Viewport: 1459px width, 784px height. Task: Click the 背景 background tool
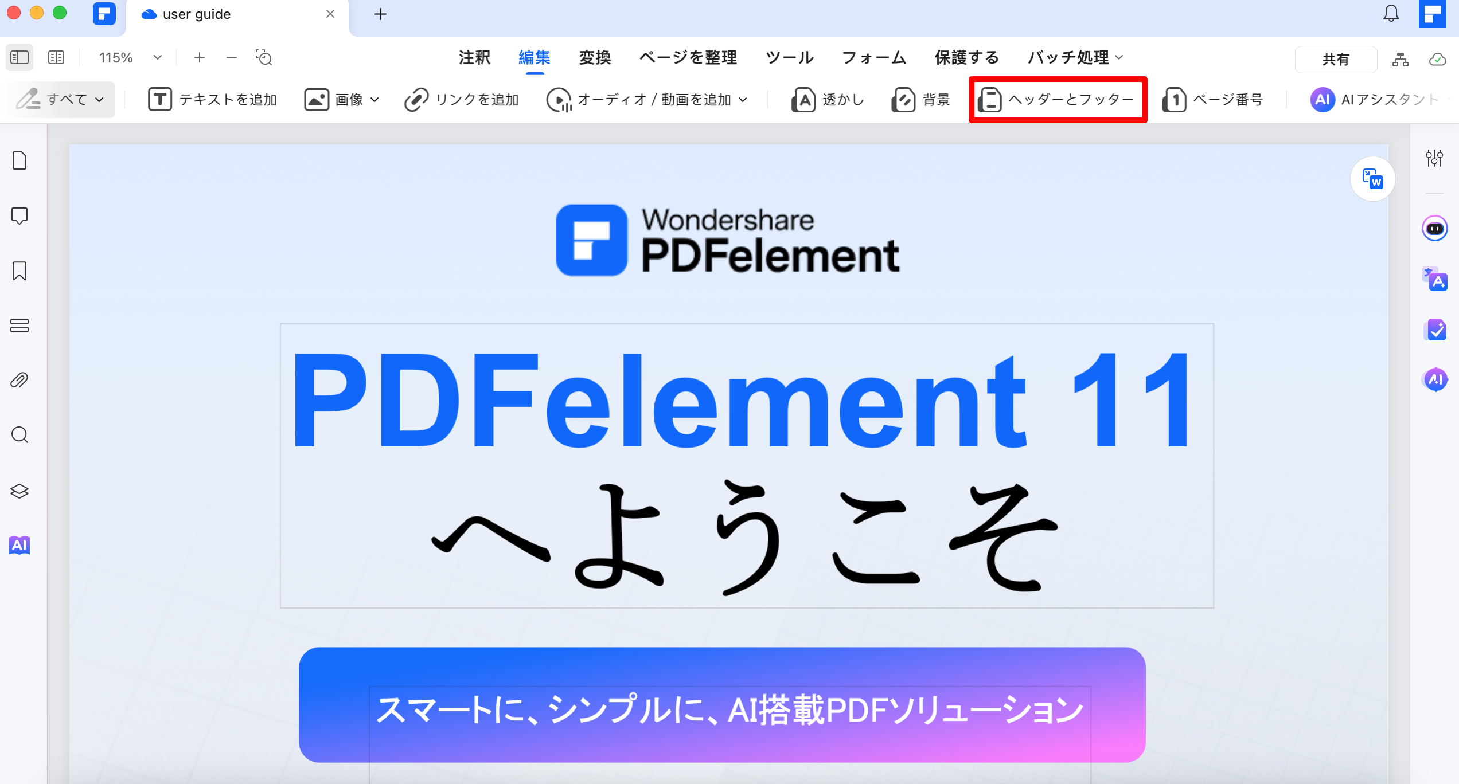click(x=921, y=99)
